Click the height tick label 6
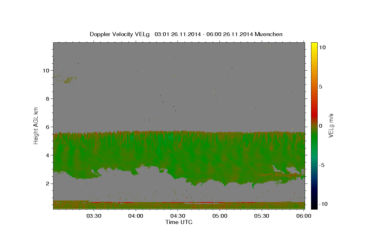Image resolution: width=377 pixels, height=251 pixels. 48,127
